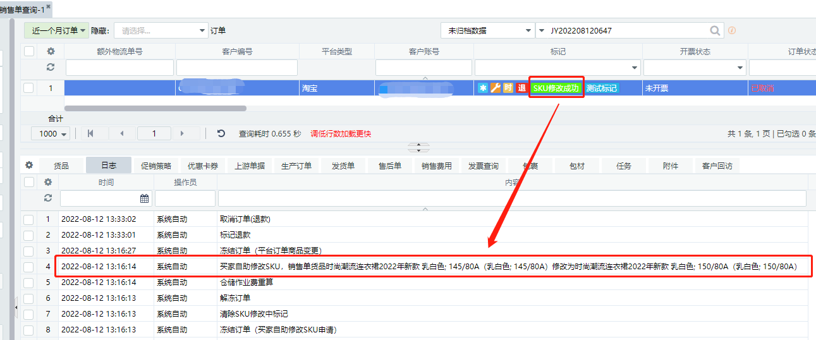Click the orange wrench tag icon
816x340 pixels.
(x=496, y=88)
